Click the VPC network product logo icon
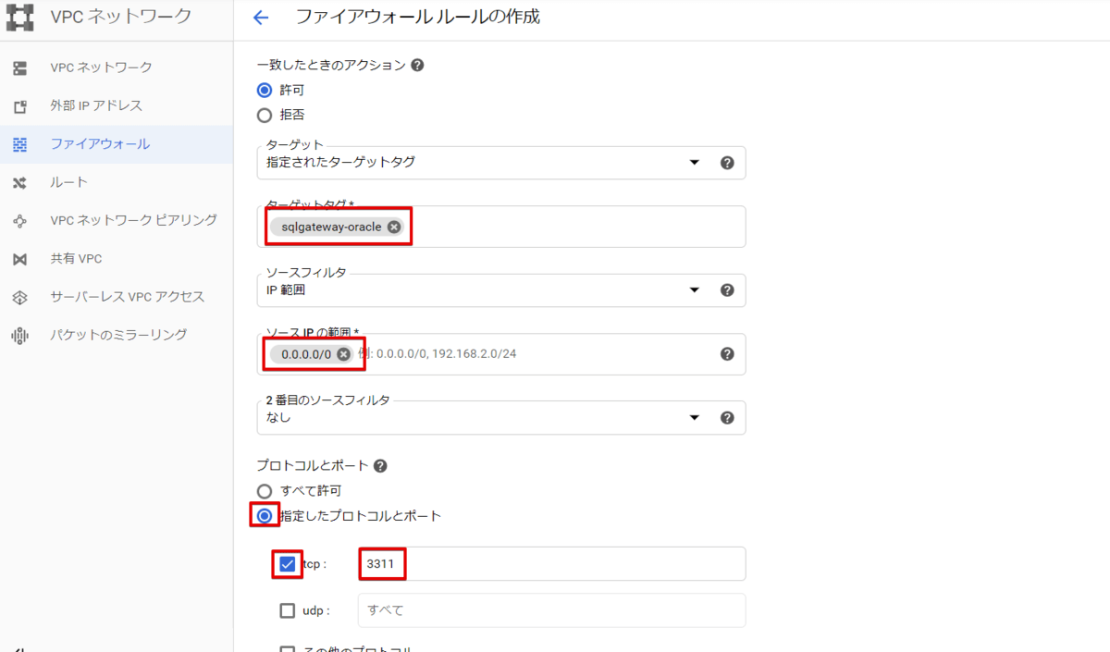 pyautogui.click(x=19, y=17)
